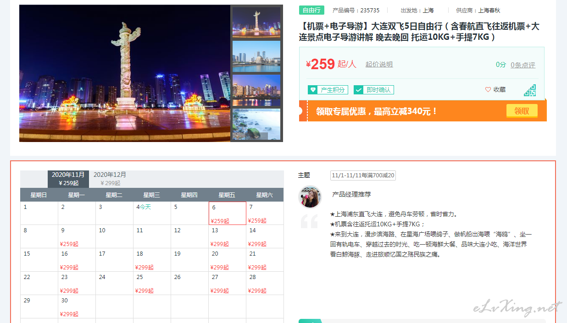Screen dimensions: 567x323
Task: Pick November 21 departure date
Action: click(x=265, y=260)
